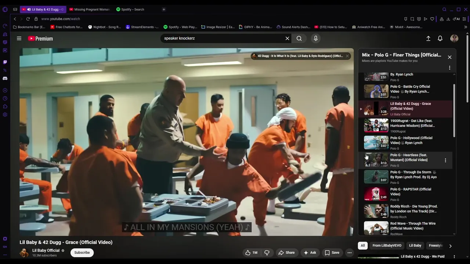Viewport: 470px width, 264px height.
Task: Open the browser AI assistant
Action: click(456, 19)
